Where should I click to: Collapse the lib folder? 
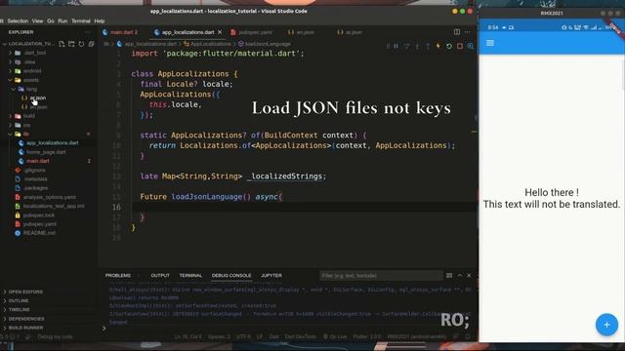(x=49, y=135)
